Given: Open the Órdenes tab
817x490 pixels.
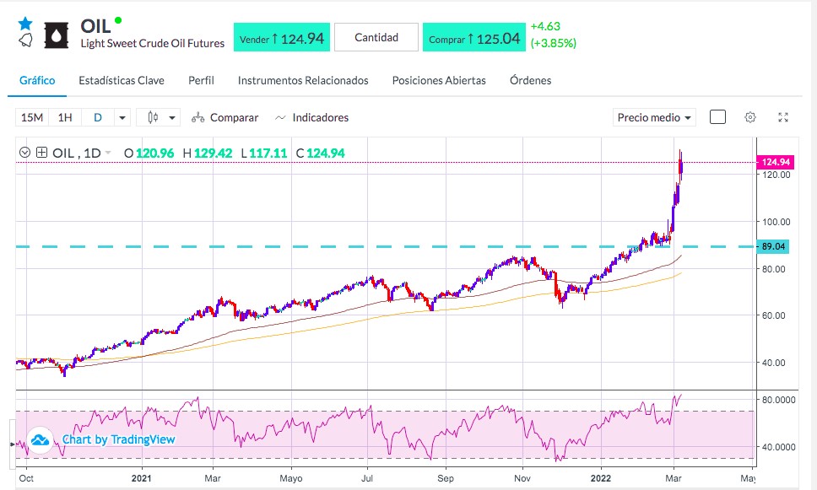Looking at the screenshot, I should (530, 81).
